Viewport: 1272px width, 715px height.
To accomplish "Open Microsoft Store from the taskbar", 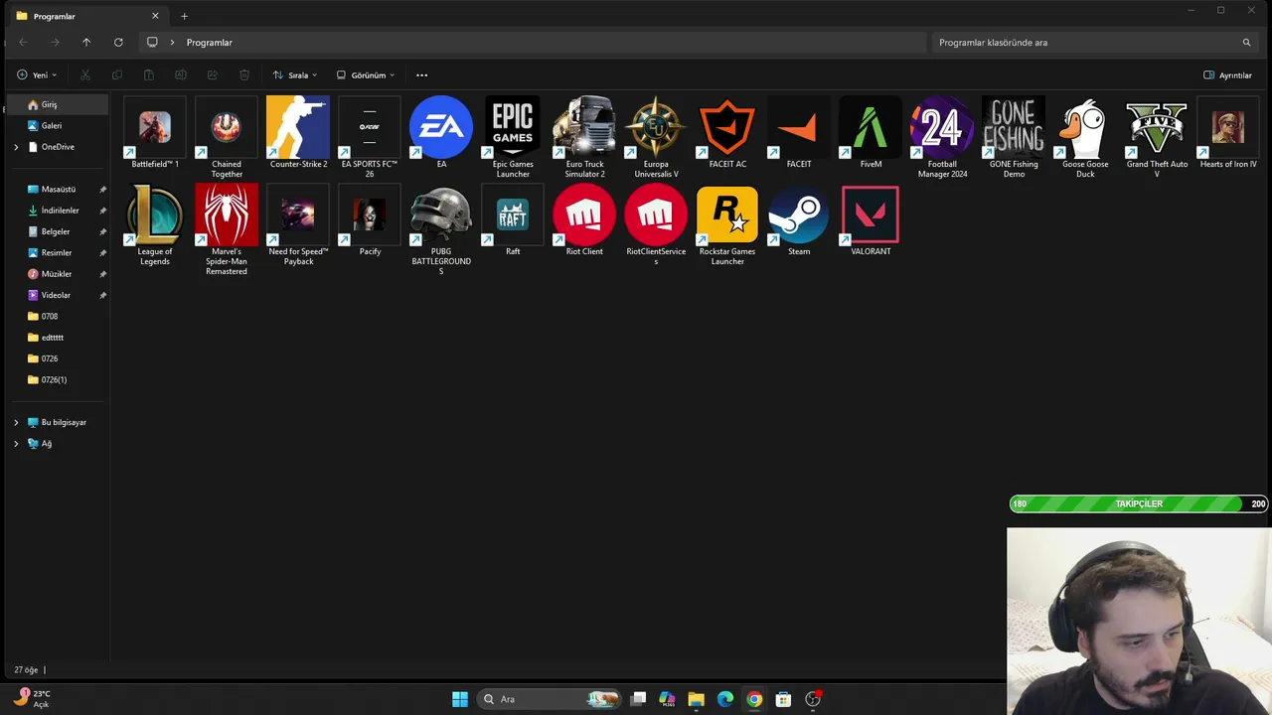I will 783,699.
